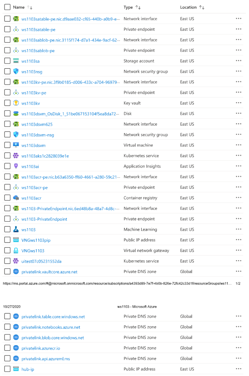This screenshot has width=249, height=376.
Task: Click the ws1103dsvm virtual machine icon
Action: [16, 145]
